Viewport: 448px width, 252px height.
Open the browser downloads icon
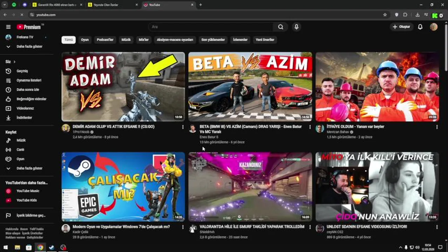point(418,15)
